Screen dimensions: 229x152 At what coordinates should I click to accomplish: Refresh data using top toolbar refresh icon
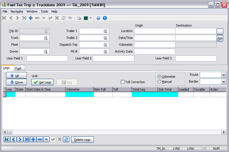coord(64,18)
